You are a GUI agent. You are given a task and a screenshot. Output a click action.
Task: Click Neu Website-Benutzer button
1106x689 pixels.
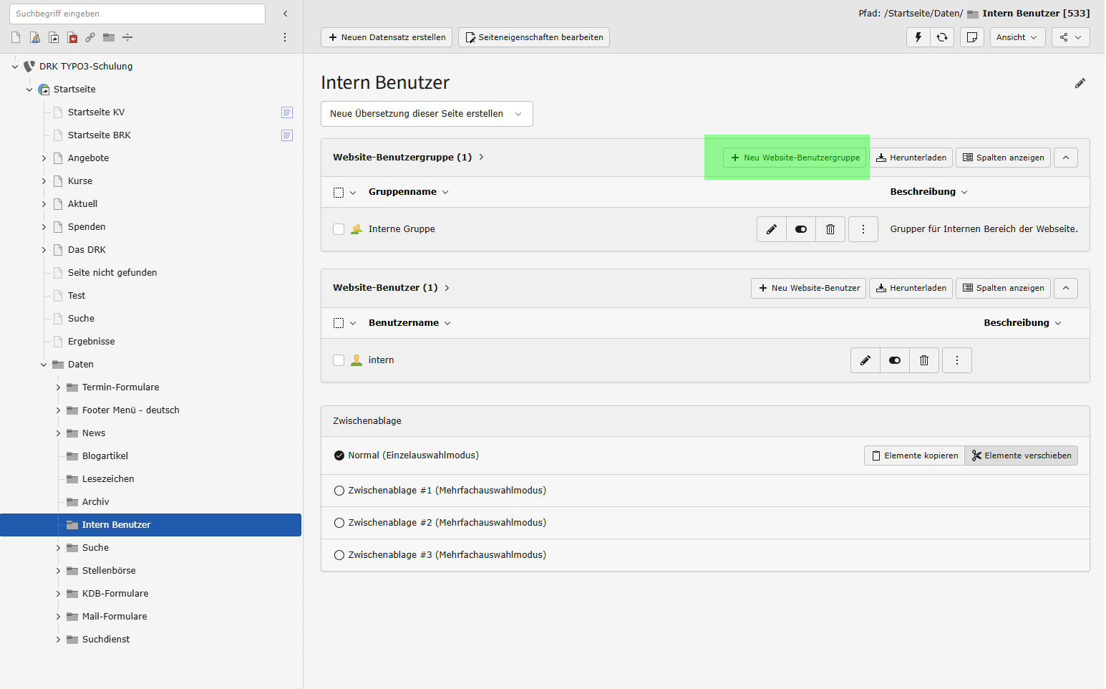[809, 288]
